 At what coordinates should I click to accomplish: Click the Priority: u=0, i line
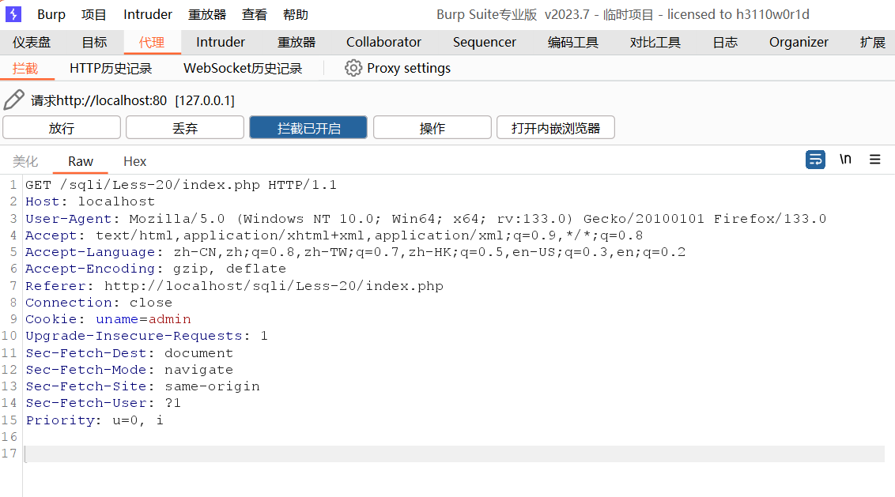point(95,420)
